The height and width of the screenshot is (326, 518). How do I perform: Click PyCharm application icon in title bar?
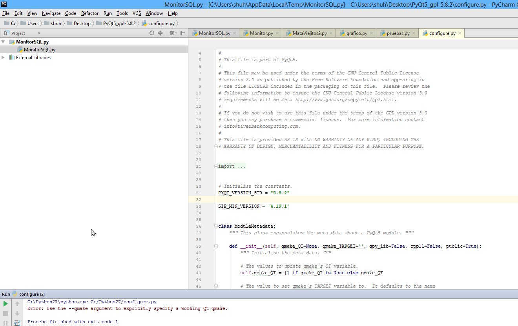tap(4, 4)
